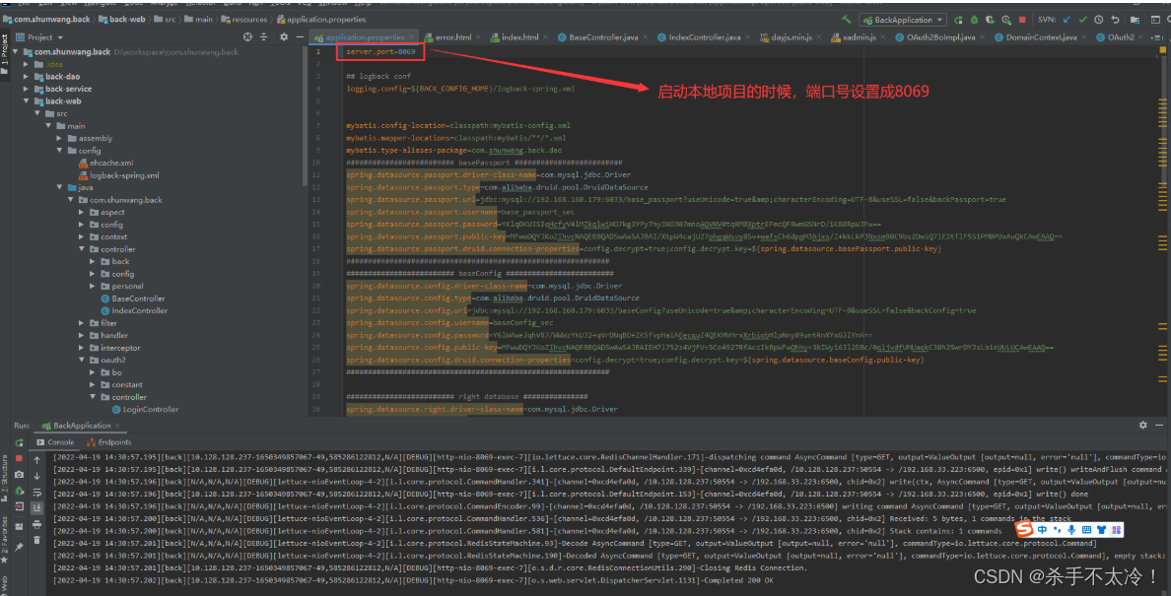
Task: Open SVN history clock icon
Action: [1099, 20]
